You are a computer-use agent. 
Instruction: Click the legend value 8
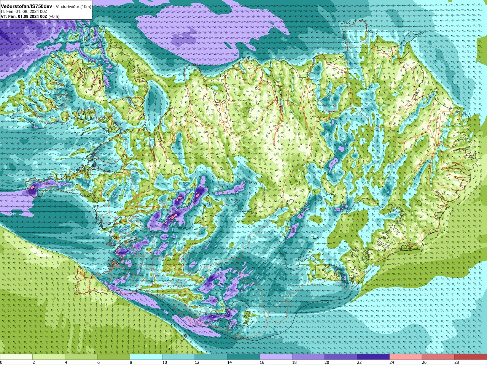[x=131, y=362]
